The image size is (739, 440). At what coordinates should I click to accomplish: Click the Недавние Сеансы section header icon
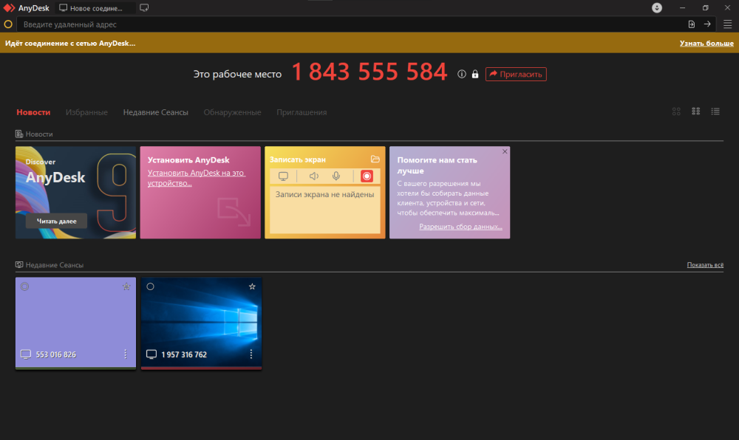pos(19,265)
